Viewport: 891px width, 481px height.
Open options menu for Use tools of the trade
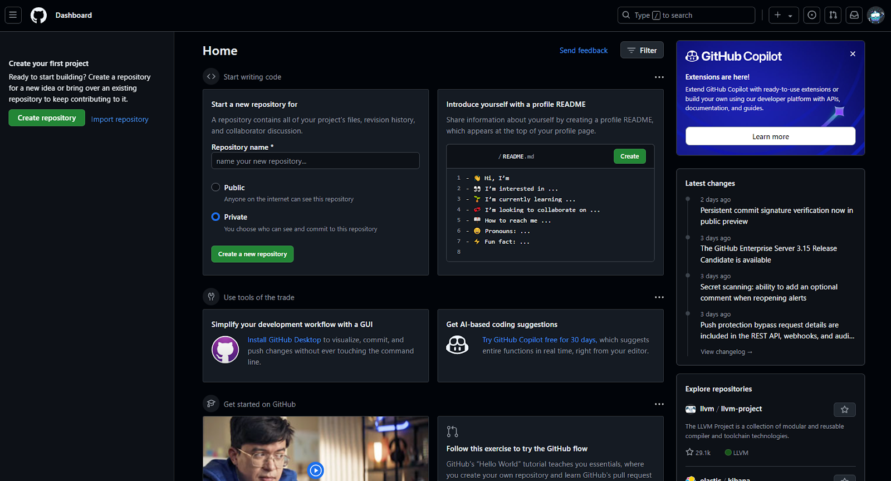(659, 297)
